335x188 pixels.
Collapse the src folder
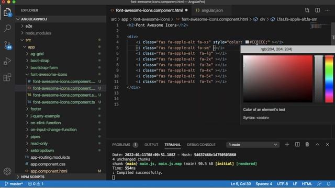tap(61, 40)
